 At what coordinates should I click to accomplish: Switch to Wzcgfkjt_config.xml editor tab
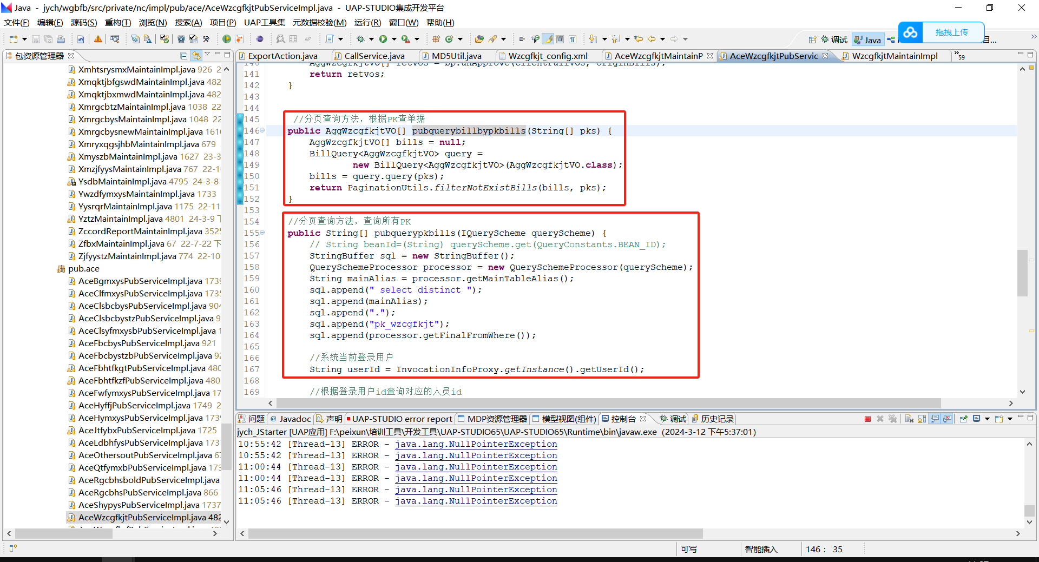tap(548, 56)
